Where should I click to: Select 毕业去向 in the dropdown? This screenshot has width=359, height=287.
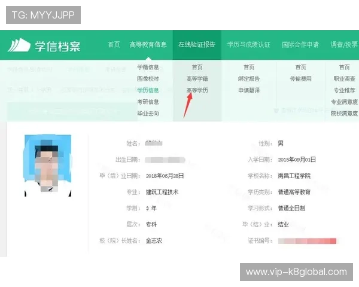148,114
